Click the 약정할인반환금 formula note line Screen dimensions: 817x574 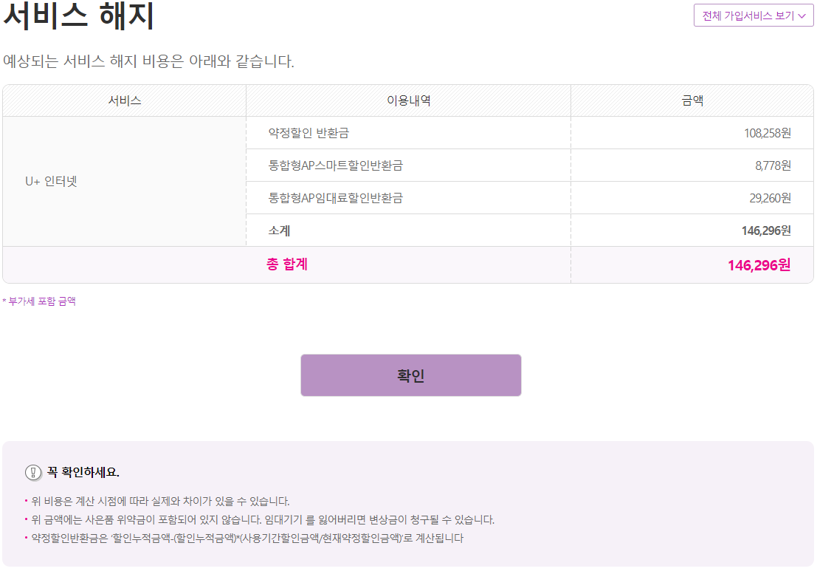[247, 539]
